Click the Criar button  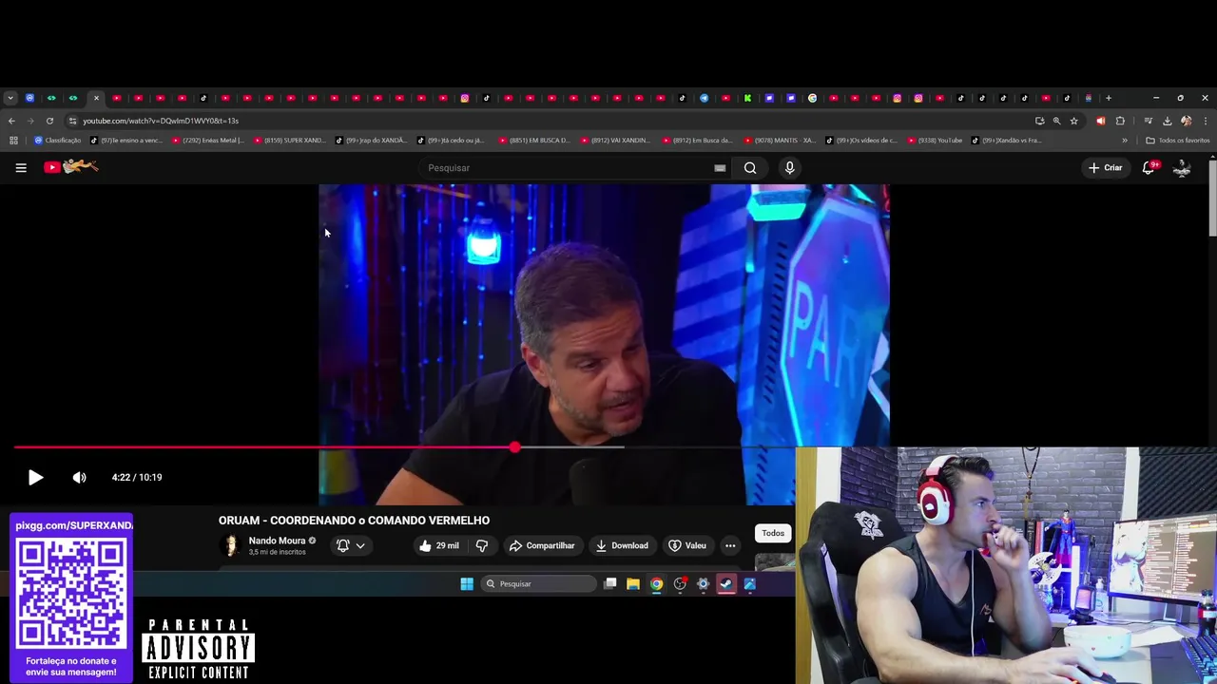pyautogui.click(x=1106, y=167)
